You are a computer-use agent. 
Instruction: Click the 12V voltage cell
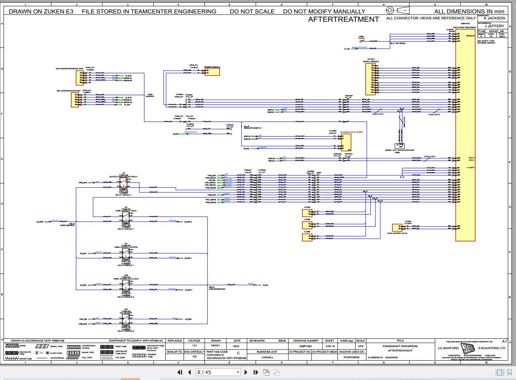click(x=194, y=346)
